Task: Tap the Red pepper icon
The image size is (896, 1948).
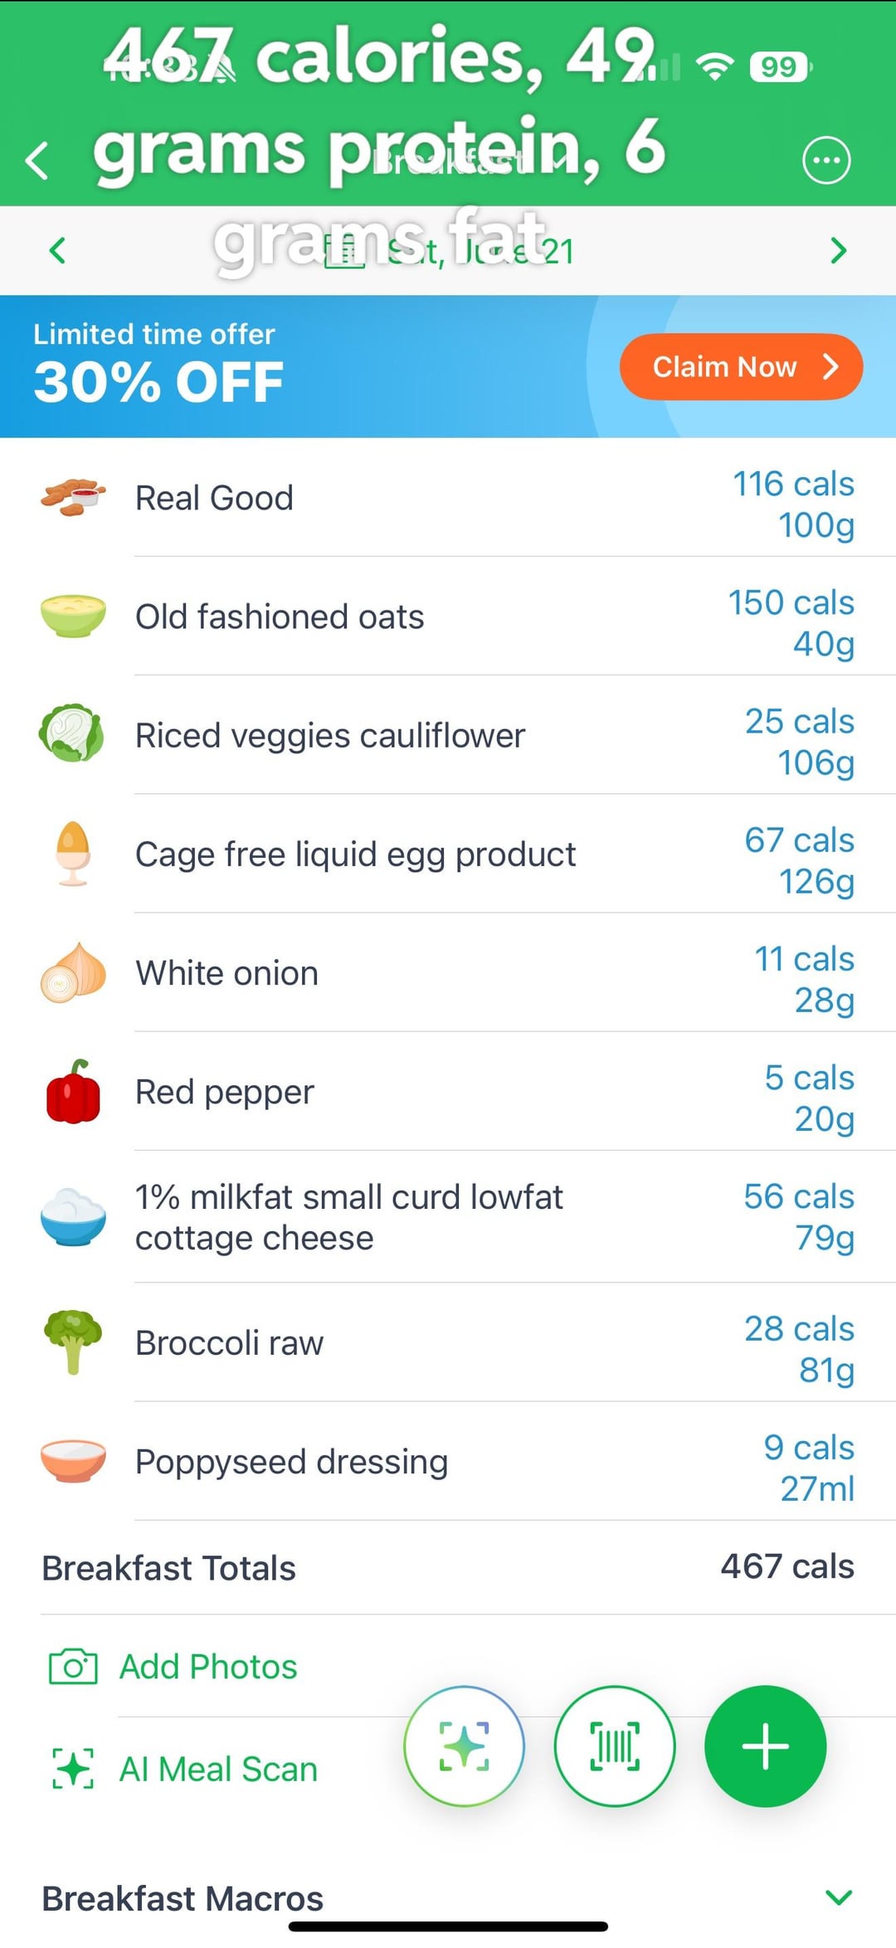Action: coord(73,1092)
